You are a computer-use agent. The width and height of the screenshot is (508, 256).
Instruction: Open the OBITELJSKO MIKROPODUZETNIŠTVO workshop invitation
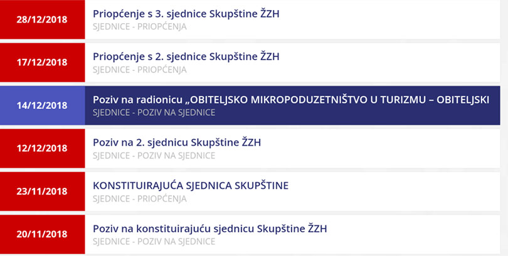[x=291, y=100]
